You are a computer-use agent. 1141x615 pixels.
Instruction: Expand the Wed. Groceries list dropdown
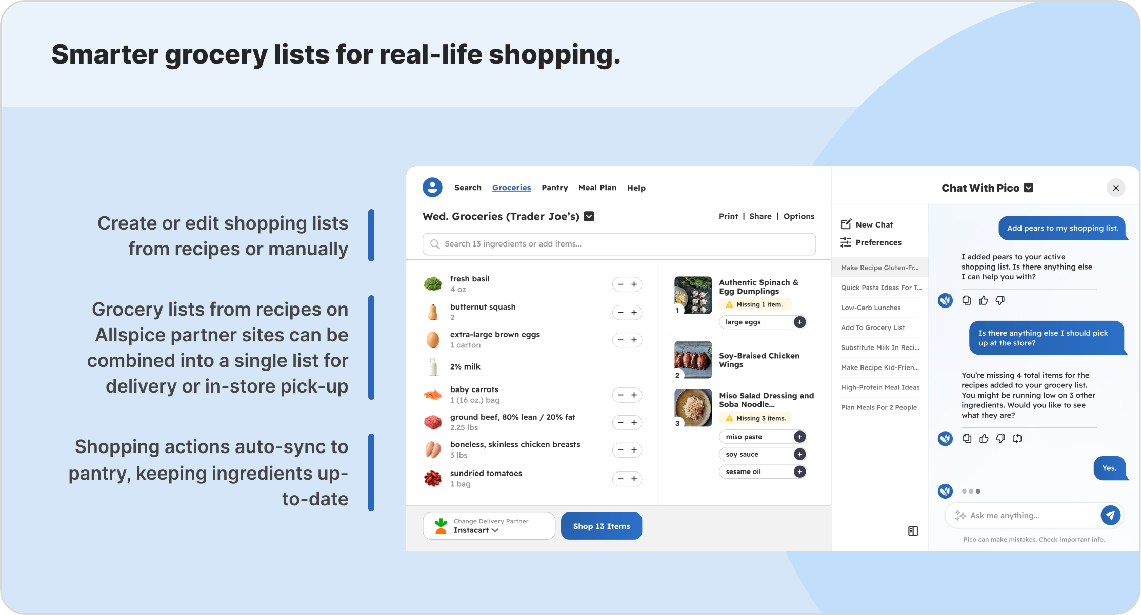[x=589, y=216]
